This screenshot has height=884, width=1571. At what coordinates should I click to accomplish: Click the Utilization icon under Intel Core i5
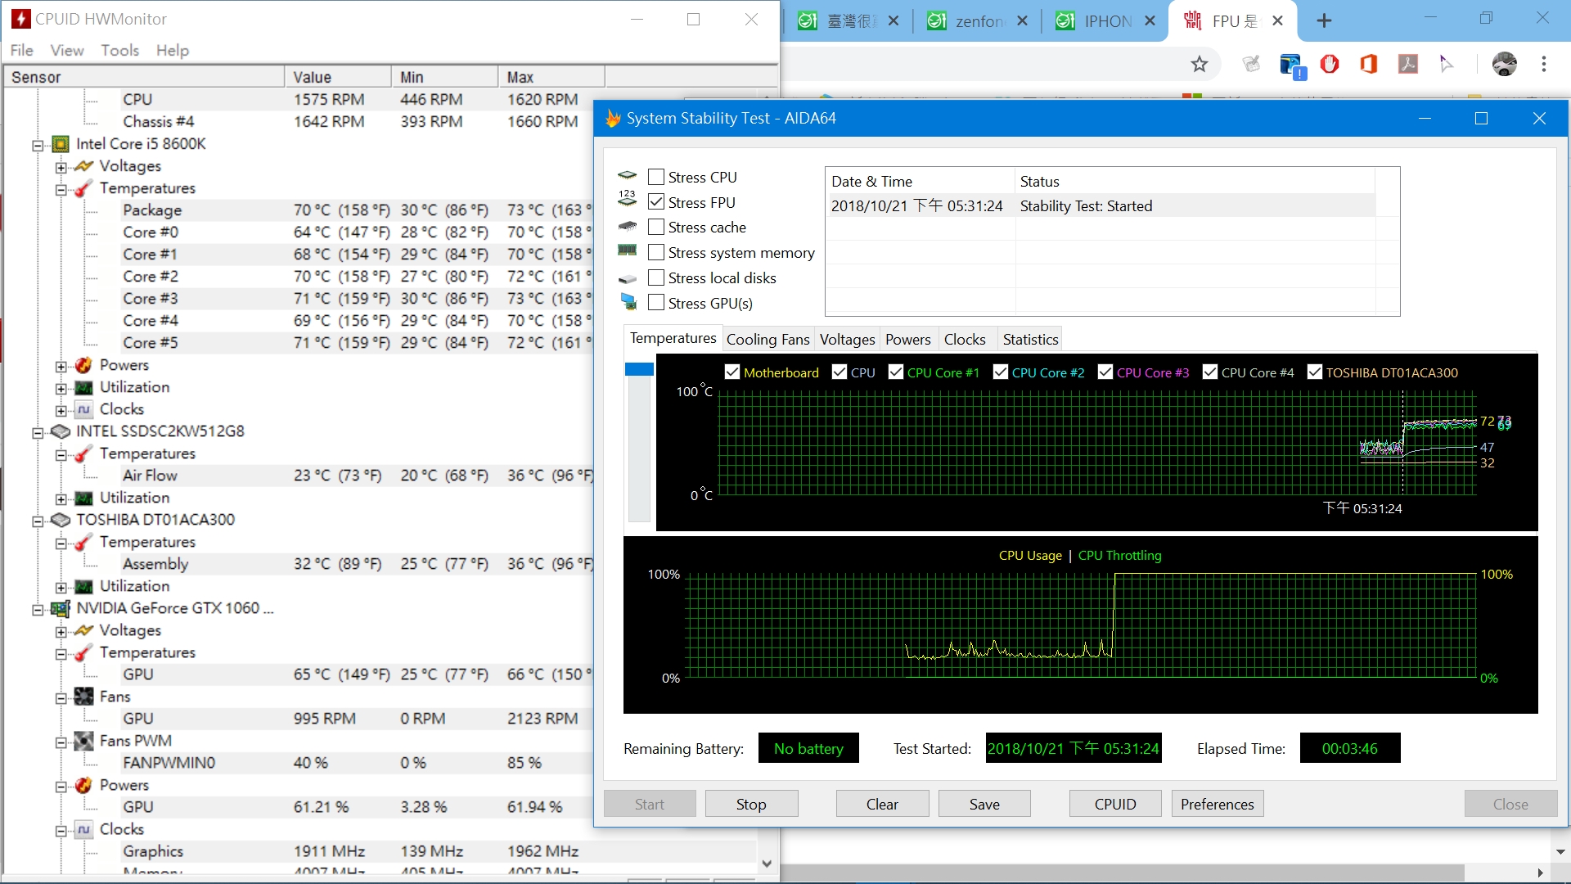click(83, 387)
